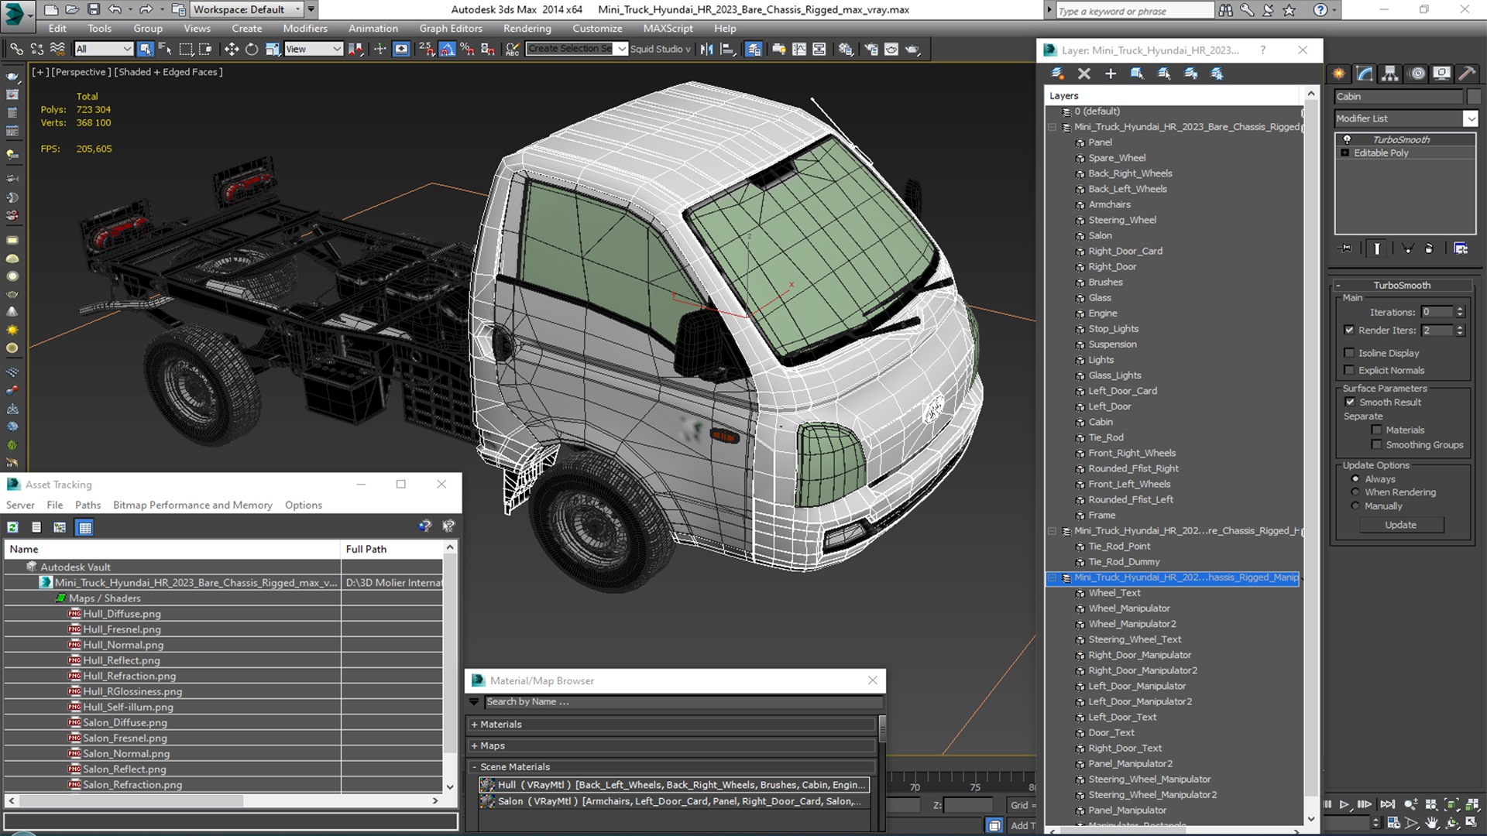The height and width of the screenshot is (836, 1487).
Task: Collapse Scene Materials group
Action: pos(474,767)
